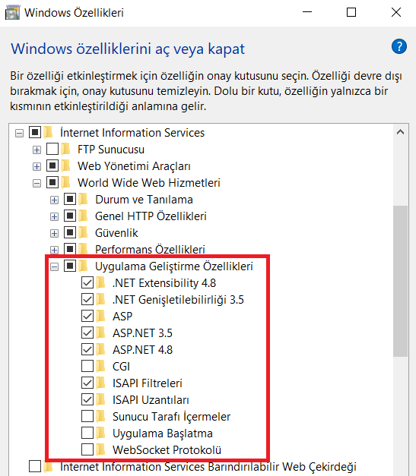Enable the FTP Sunucusu checkbox

coord(52,149)
